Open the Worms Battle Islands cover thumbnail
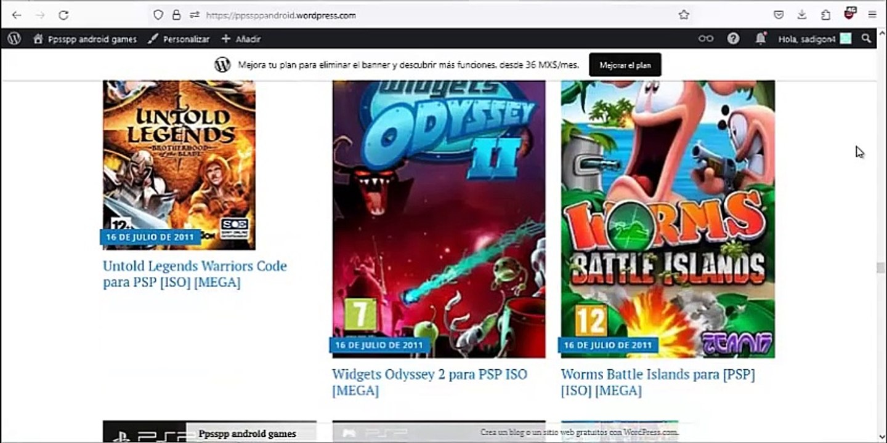This screenshot has width=887, height=443. pyautogui.click(x=668, y=219)
